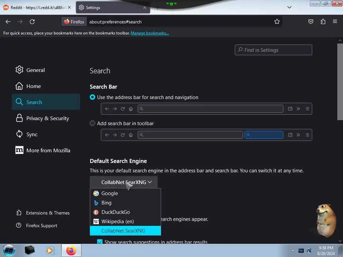Open the Extensions puzzle icon in toolbar

coord(323,21)
